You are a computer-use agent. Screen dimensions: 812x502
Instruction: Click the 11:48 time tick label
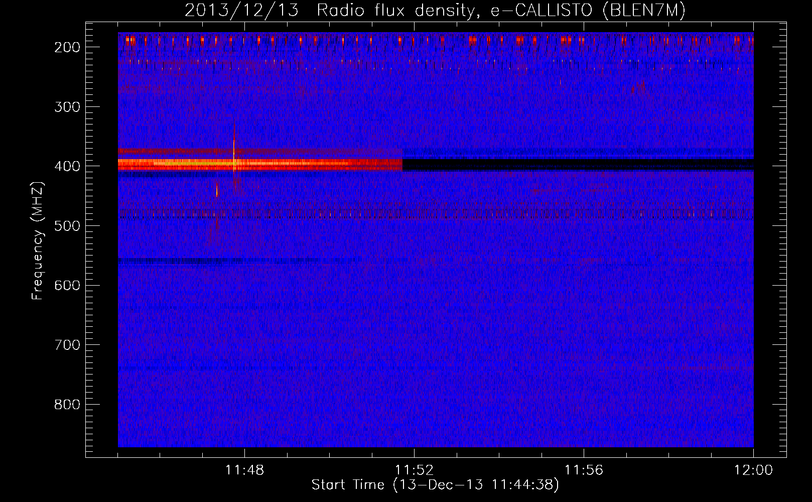coord(244,470)
